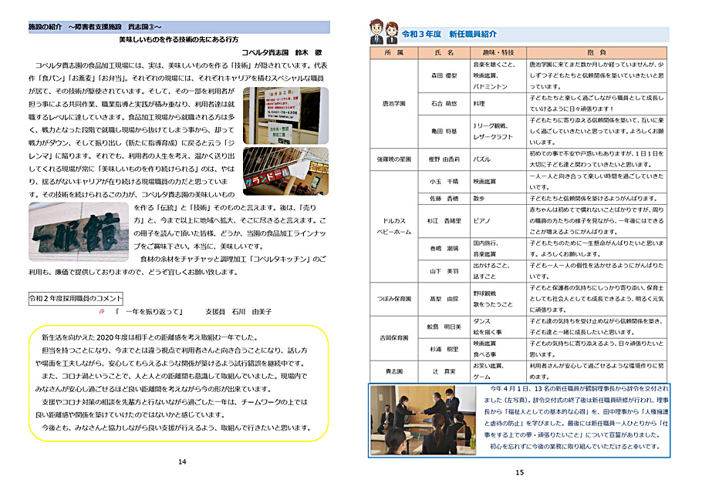Click the hobby cell ダンス
Viewport: 702px width, 496px height.
click(481, 322)
